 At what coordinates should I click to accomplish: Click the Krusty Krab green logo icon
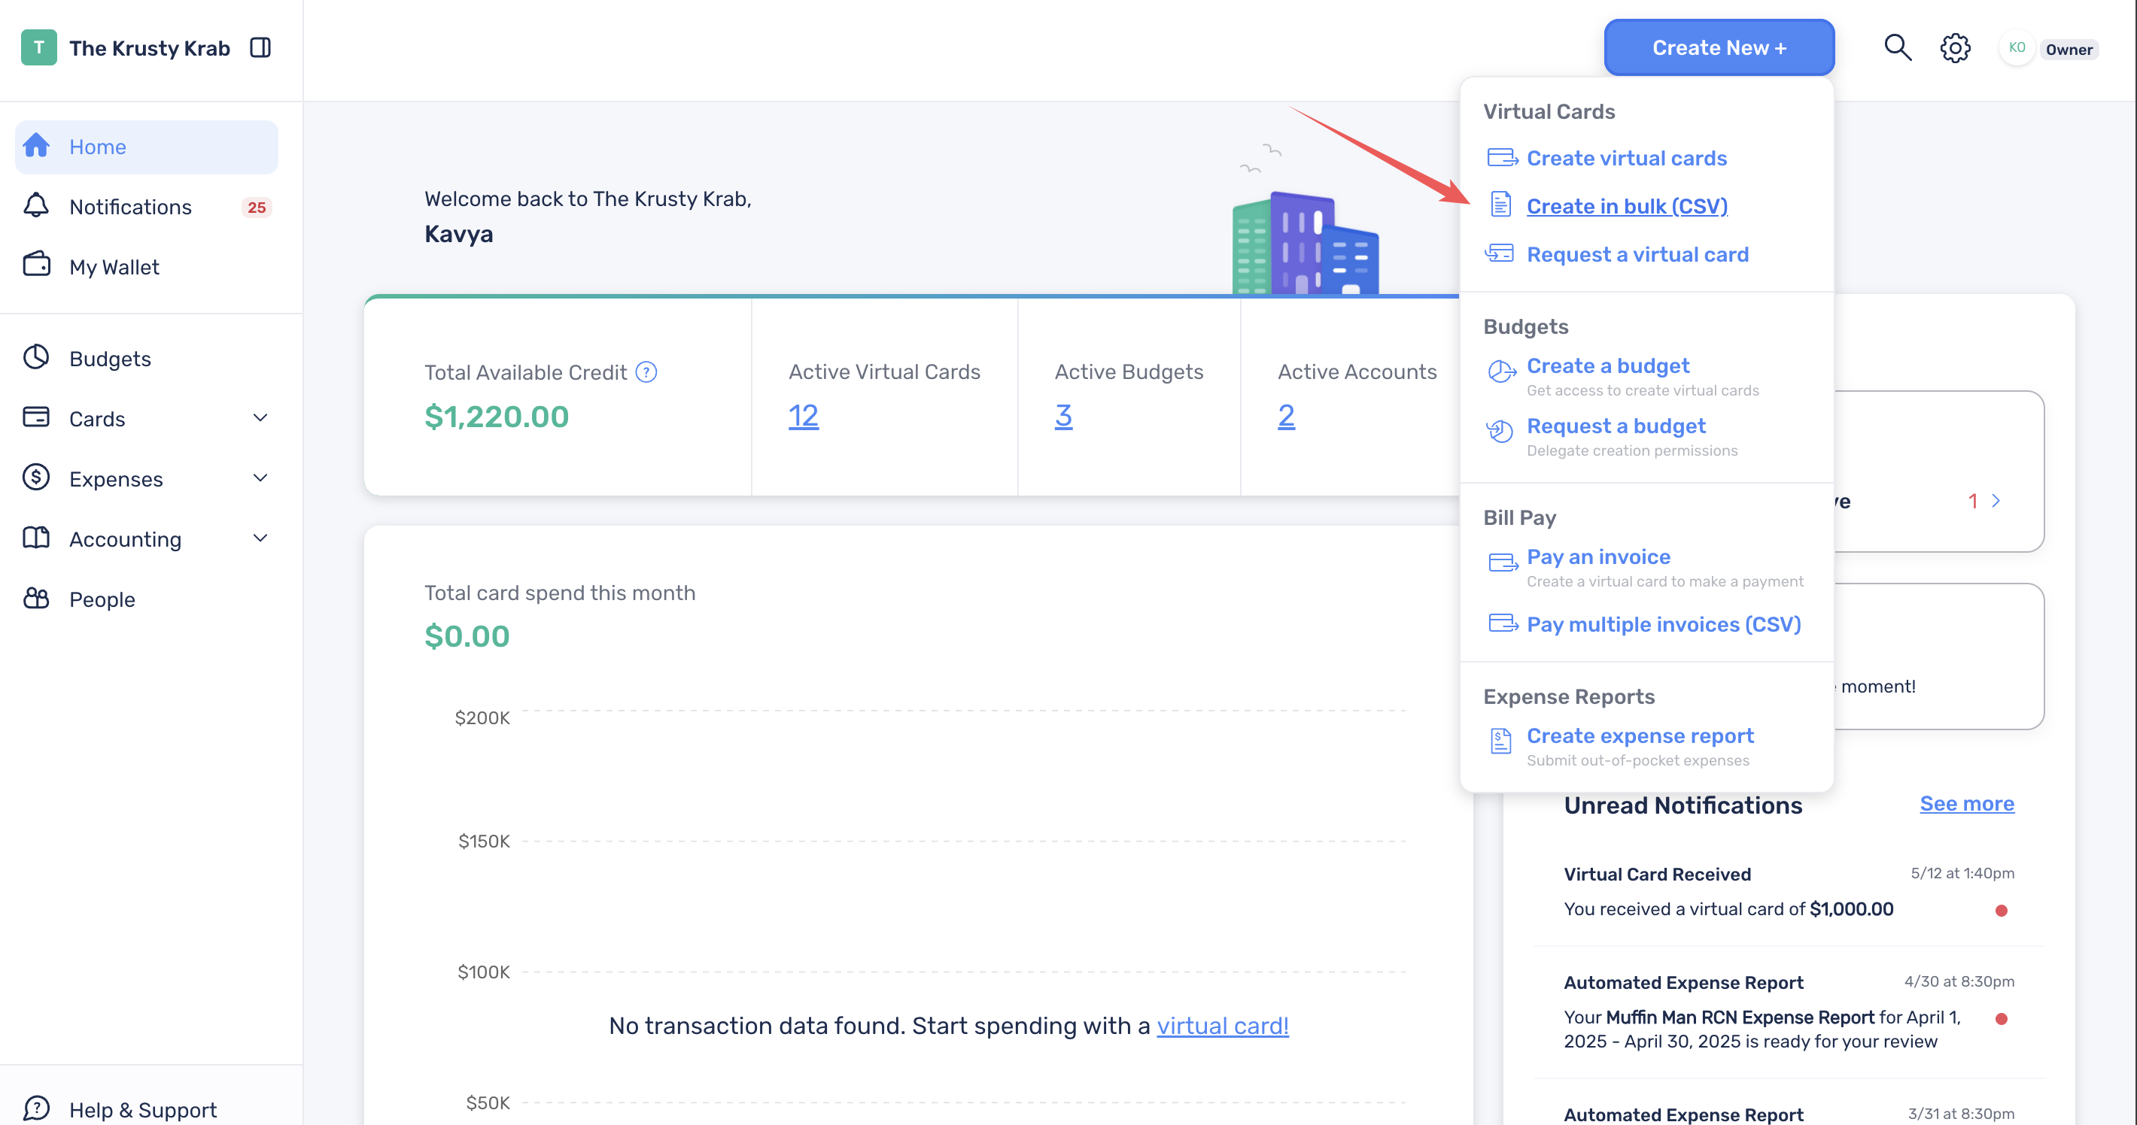click(38, 48)
